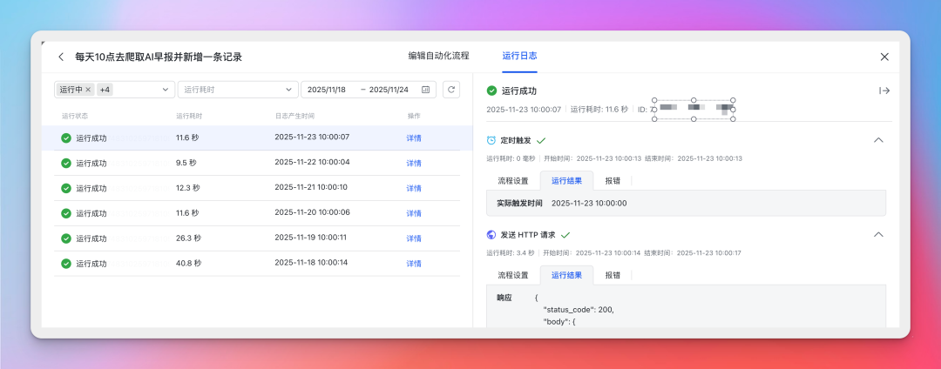Click the title 每天10点去爬取AI早报并新增一条记录
Screen dimensions: 941x369
coord(159,57)
